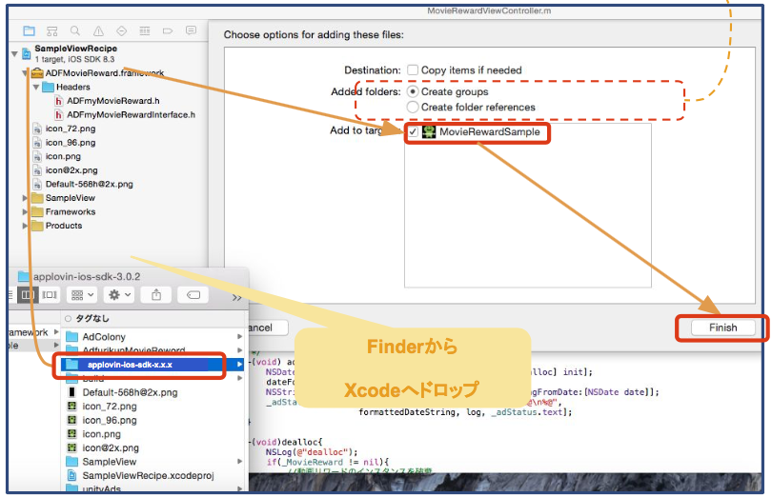The height and width of the screenshot is (497, 772).
Task: Click SampleViewRecipe.xcodeproj file icon in Finder
Action: point(71,475)
